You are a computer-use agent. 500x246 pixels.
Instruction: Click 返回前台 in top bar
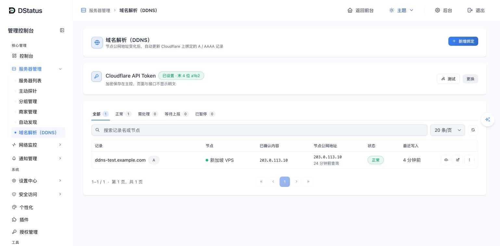361,10
